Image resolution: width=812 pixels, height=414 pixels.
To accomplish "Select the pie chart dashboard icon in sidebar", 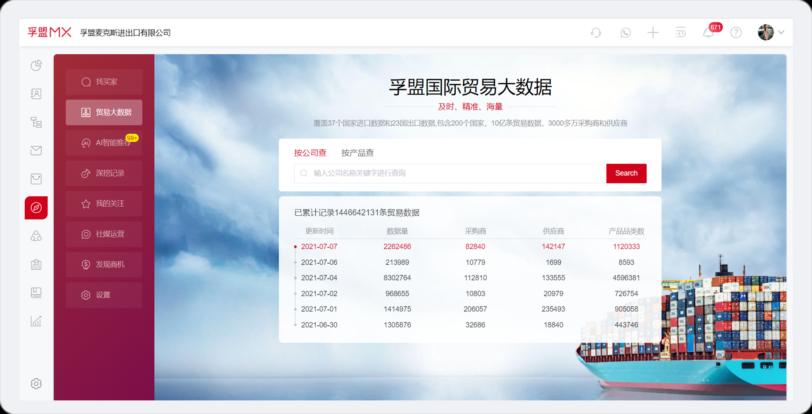I will 36,65.
